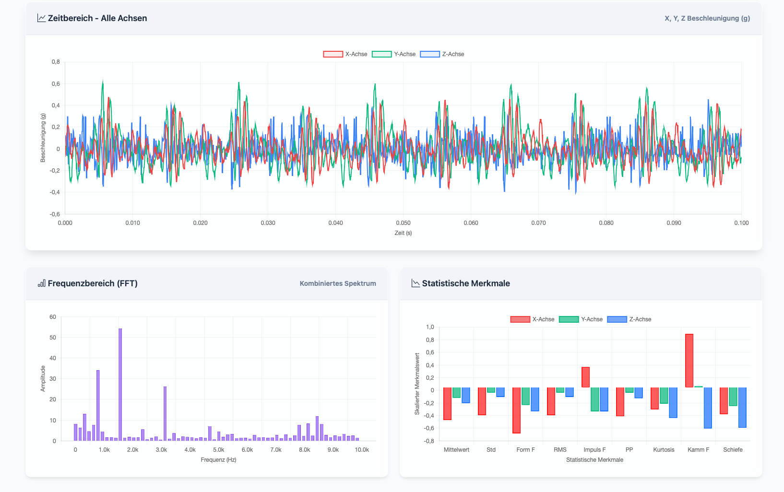Click the tall red Kamm F bar
The height and width of the screenshot is (492, 784).
click(x=689, y=361)
